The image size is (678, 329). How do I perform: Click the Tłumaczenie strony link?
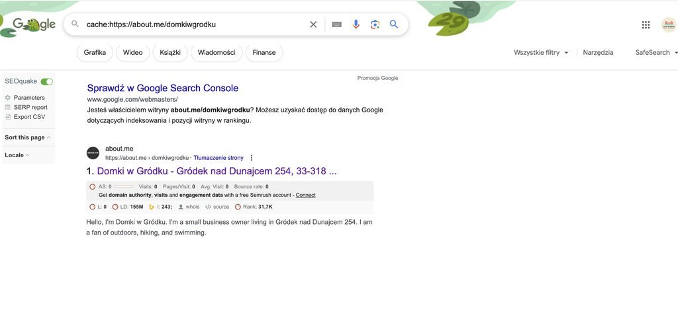[218, 158]
